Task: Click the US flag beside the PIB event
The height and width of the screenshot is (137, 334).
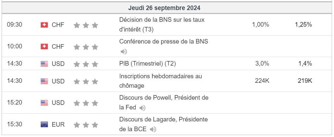Action: tap(44, 64)
